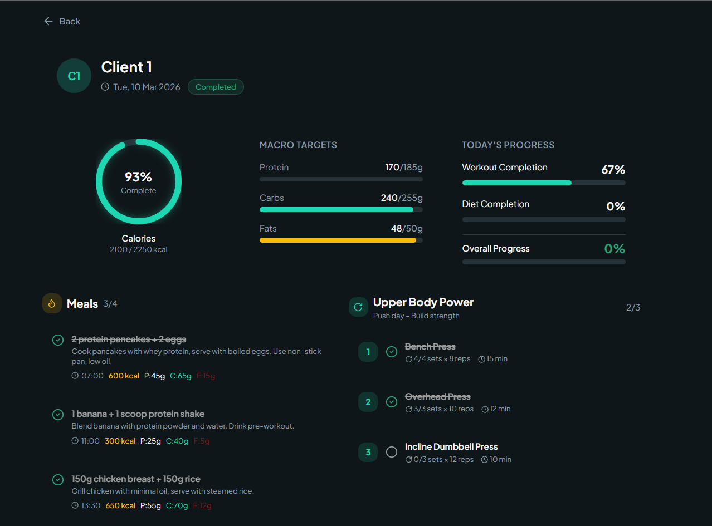Click the Upper Body Power heading
This screenshot has height=526, width=712.
423,302
